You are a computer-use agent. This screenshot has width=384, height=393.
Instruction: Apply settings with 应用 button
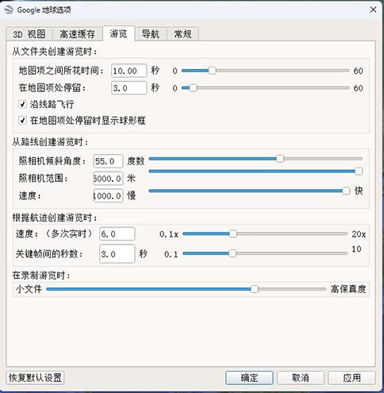pos(351,378)
